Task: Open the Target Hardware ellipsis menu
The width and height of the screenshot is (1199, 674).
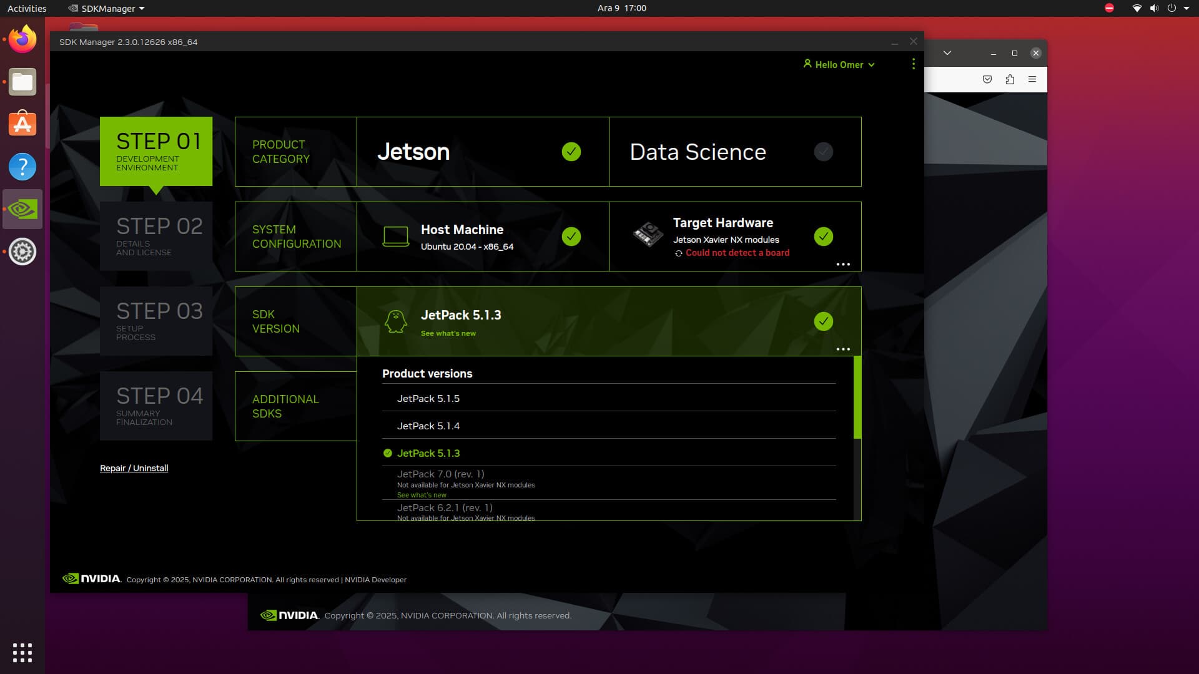Action: click(x=843, y=264)
